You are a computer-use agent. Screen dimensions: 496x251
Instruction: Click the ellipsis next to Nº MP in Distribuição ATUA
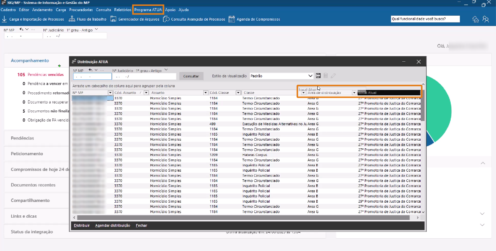(102, 71)
